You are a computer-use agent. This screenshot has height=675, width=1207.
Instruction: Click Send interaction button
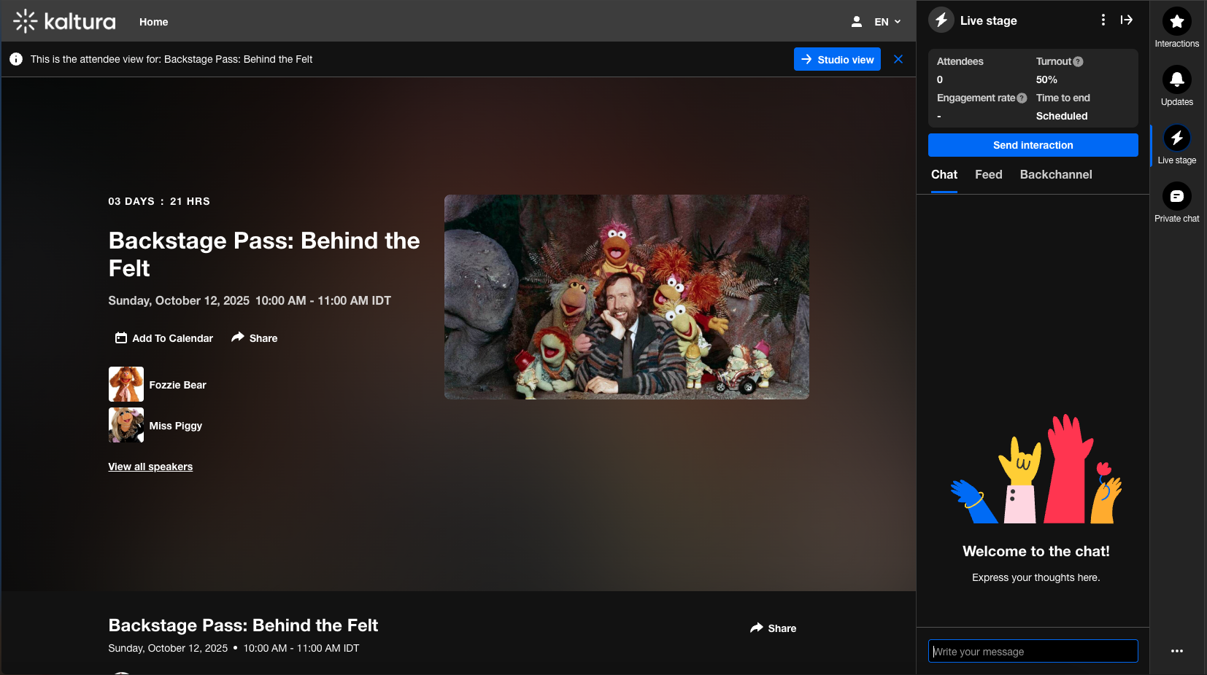[x=1033, y=145]
